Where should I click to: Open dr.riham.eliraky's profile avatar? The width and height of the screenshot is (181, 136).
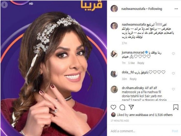pyautogui.click(x=114, y=89)
